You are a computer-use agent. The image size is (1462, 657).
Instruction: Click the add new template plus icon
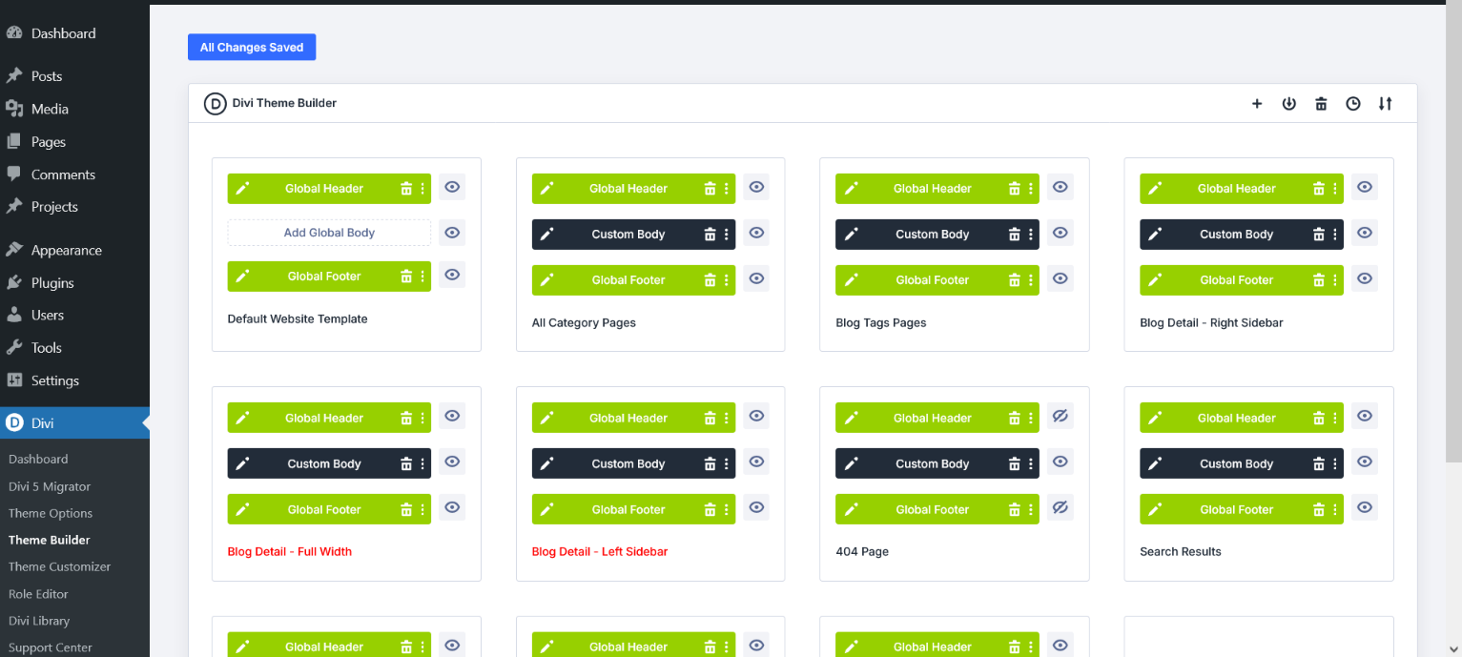click(1257, 104)
